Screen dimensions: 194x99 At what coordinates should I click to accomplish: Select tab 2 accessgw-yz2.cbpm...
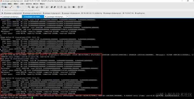33,17
